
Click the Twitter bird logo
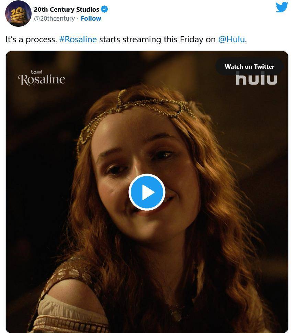click(x=282, y=7)
